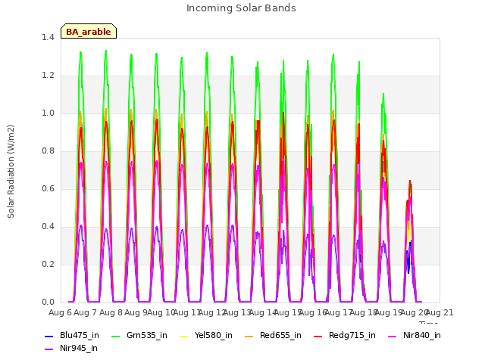
Task: Select the Nir840_in legend label
Action: (x=422, y=335)
